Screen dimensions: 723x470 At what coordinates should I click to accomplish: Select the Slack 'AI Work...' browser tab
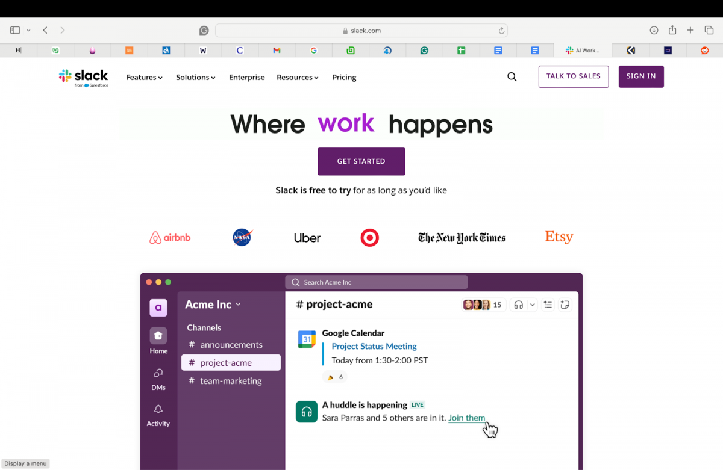(583, 51)
